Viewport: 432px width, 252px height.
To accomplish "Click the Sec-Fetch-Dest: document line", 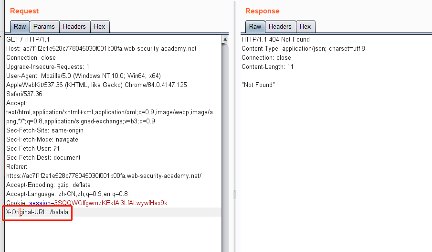I will (x=43, y=158).
